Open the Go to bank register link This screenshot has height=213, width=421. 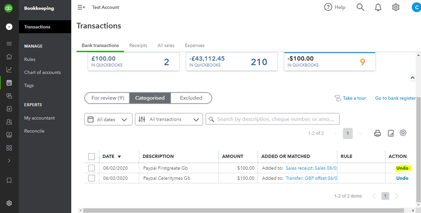tap(395, 98)
